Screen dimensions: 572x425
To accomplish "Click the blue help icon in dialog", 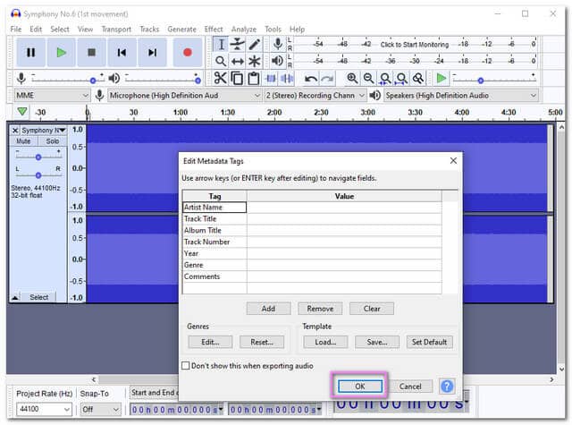I will [447, 387].
